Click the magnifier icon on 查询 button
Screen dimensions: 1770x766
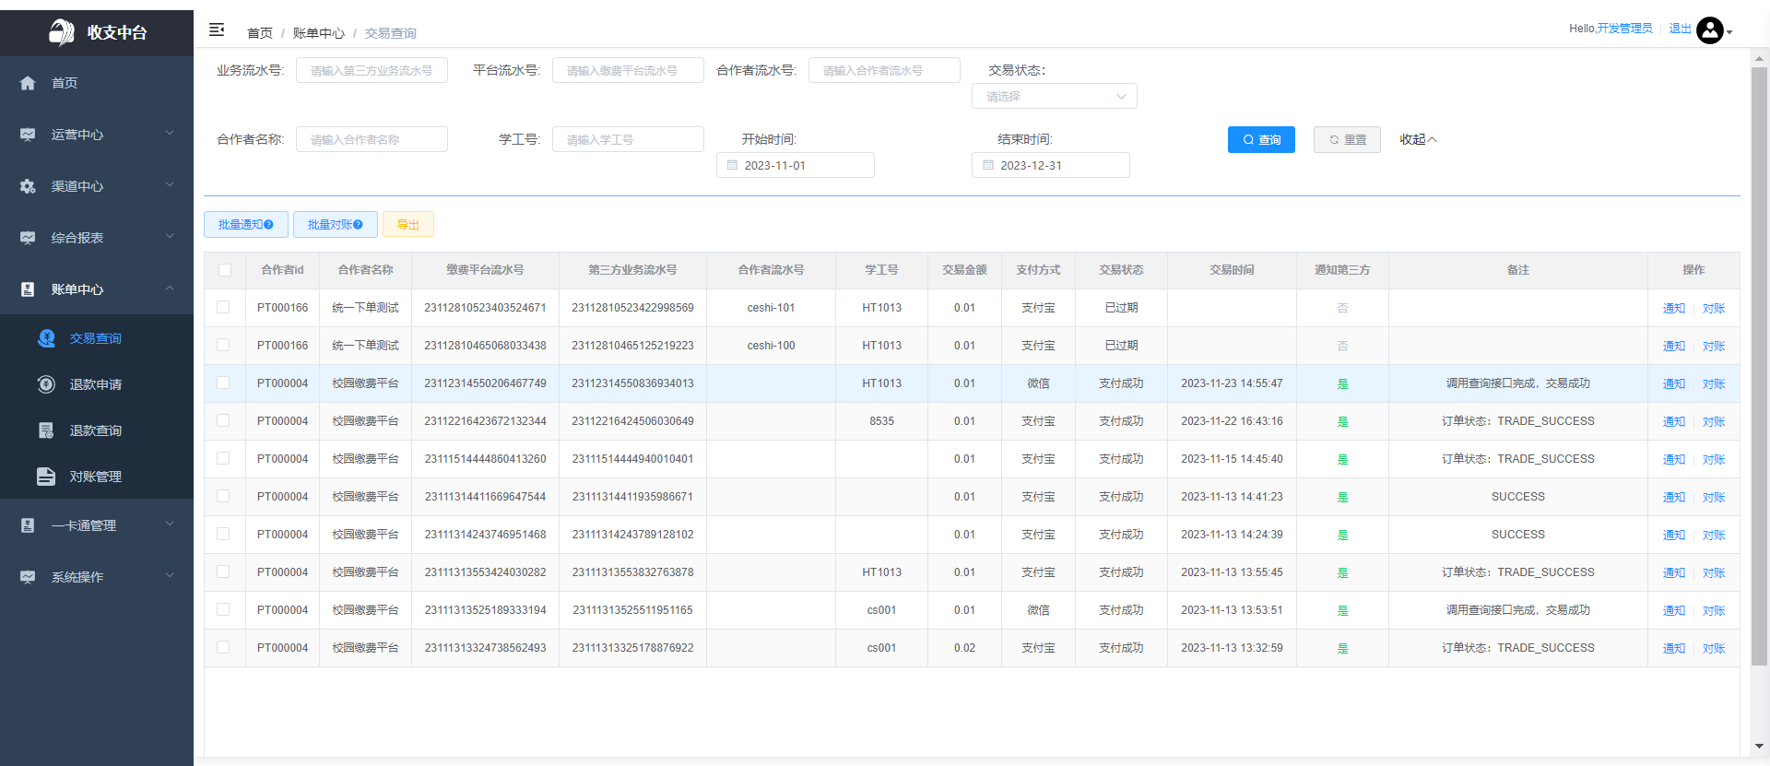pyautogui.click(x=1248, y=140)
